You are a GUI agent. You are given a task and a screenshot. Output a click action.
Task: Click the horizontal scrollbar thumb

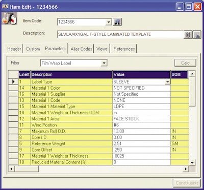tap(27, 169)
